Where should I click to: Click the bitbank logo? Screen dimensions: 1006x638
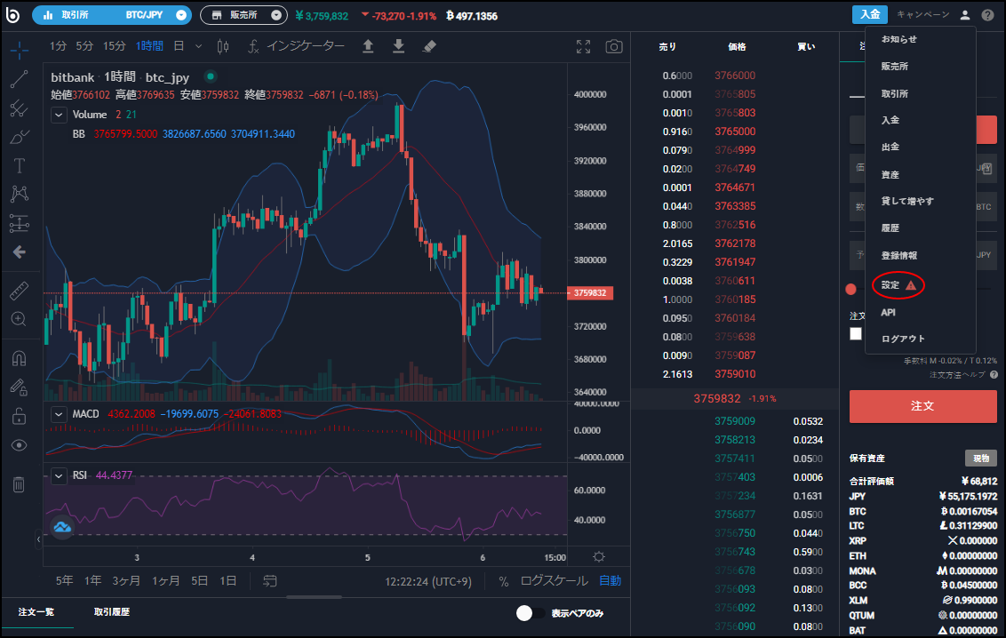(12, 15)
